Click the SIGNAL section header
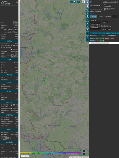 (9, 60)
